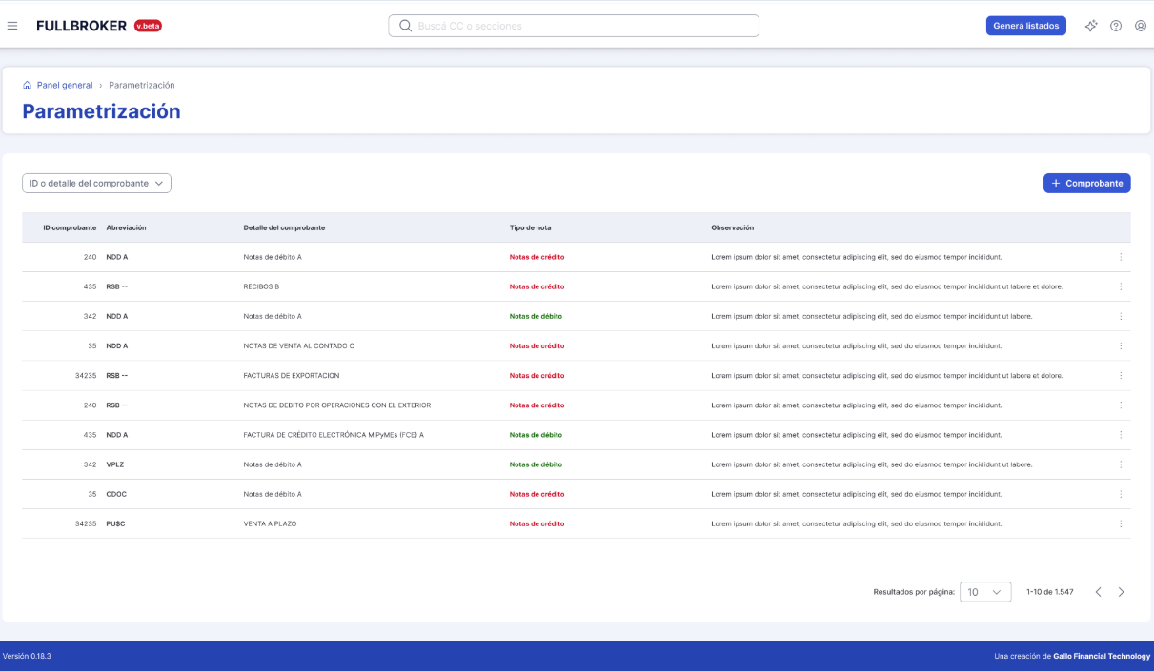Open row actions for NOTAS DE DEBITO POR OPERACIONES CON EL EXTERIOR
Image resolution: width=1154 pixels, height=671 pixels.
(1121, 405)
